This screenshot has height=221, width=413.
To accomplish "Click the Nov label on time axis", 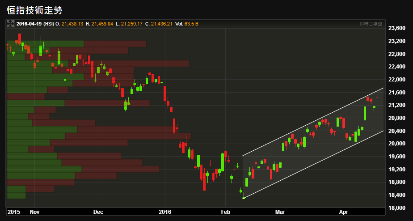I will click(x=34, y=212).
